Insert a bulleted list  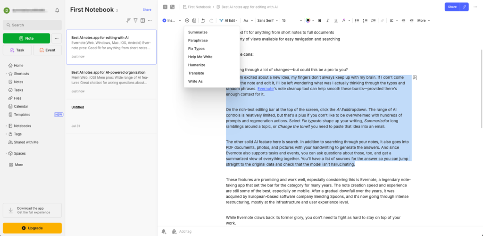pos(357,20)
